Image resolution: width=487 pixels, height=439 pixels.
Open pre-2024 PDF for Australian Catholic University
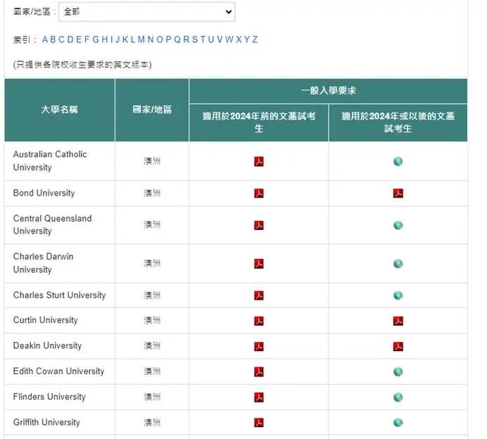pyautogui.click(x=259, y=161)
